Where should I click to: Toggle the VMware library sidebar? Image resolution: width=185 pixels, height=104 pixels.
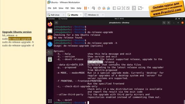[x=114, y=8]
